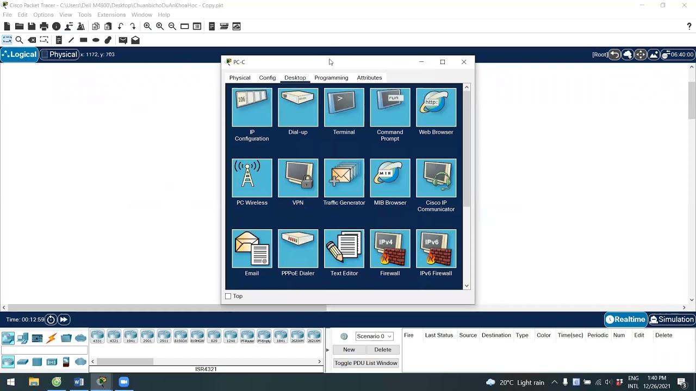Switch to the Physical tab in PC-C
696x391 pixels.
tap(240, 78)
